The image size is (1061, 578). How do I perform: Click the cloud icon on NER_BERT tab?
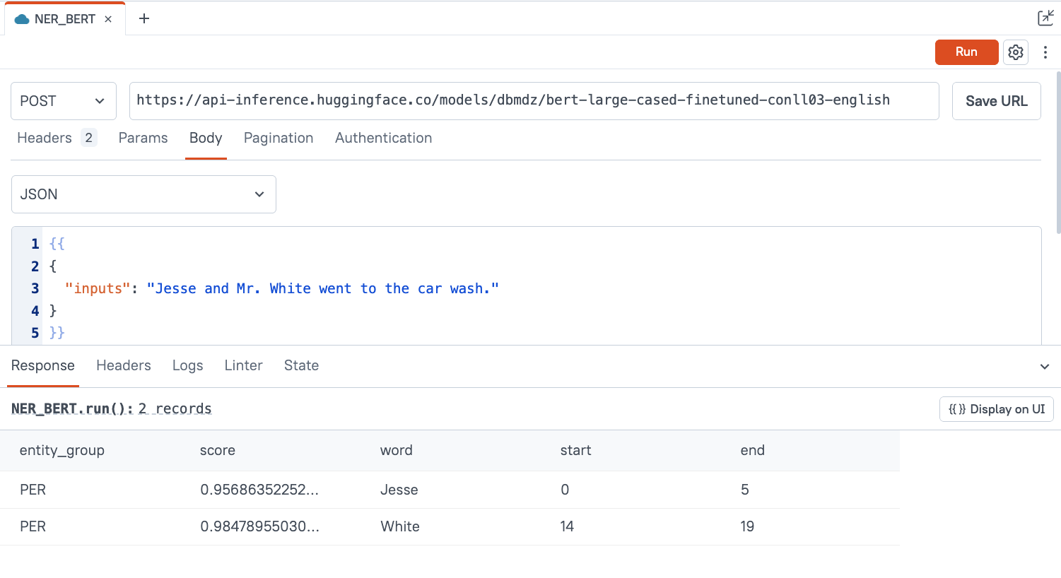(x=22, y=19)
